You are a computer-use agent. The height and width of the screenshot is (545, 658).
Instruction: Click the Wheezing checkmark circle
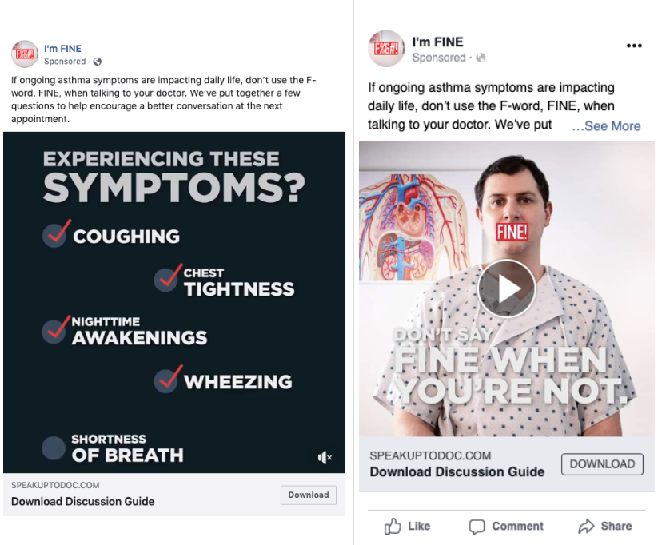[167, 380]
